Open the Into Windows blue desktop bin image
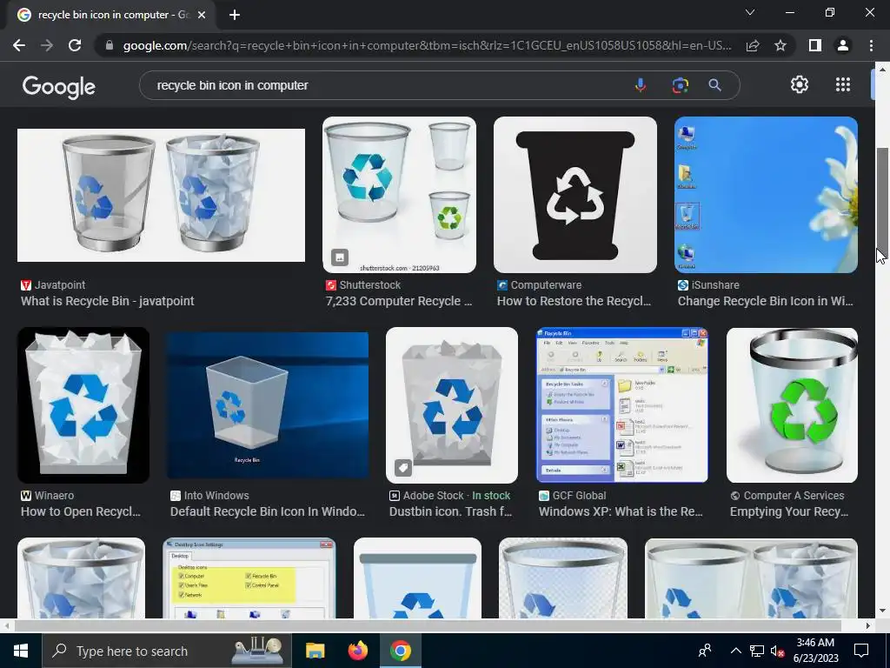Screen dimensions: 890x668 point(268,405)
